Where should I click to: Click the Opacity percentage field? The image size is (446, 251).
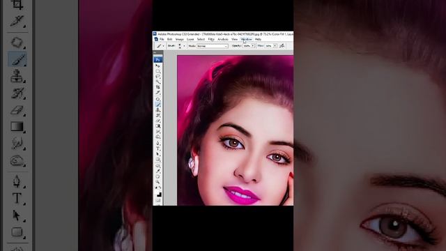pyautogui.click(x=246, y=46)
